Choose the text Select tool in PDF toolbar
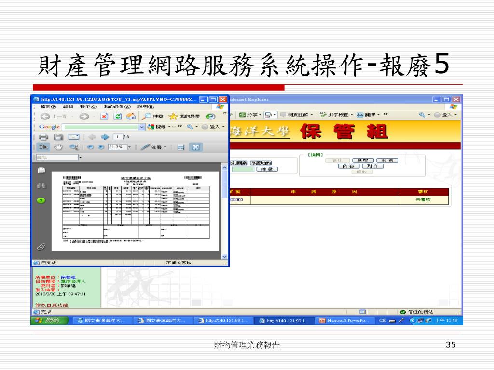Viewport: 494px width, 370px height. [x=43, y=147]
